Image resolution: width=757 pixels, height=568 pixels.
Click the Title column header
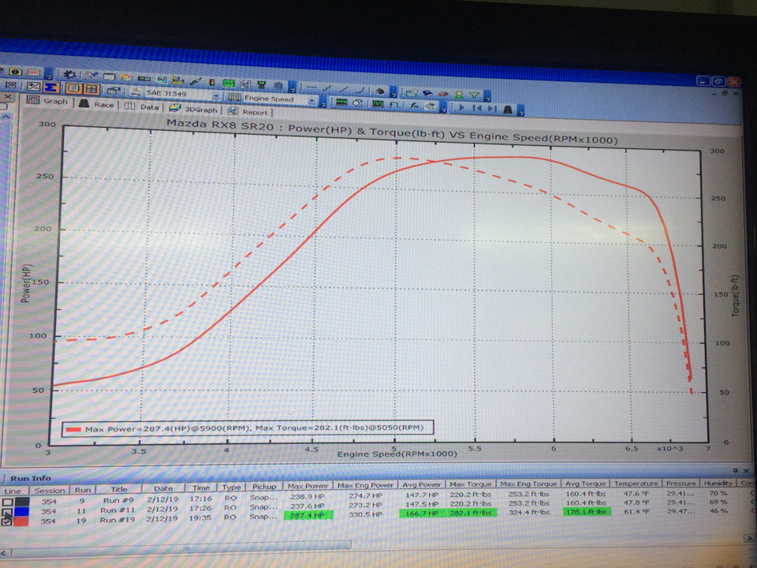(119, 489)
